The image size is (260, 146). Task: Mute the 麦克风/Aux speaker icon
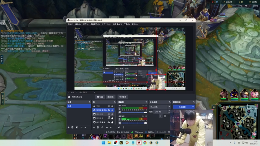(120, 112)
